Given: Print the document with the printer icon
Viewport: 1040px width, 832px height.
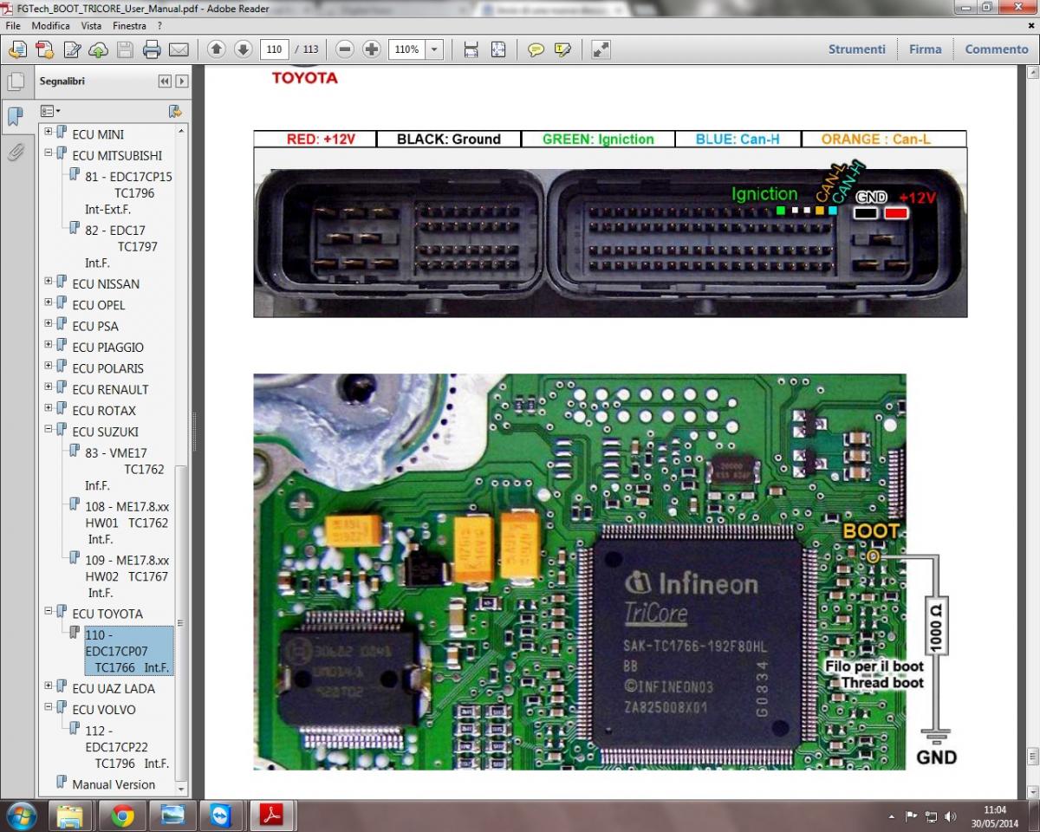Looking at the screenshot, I should (x=152, y=49).
